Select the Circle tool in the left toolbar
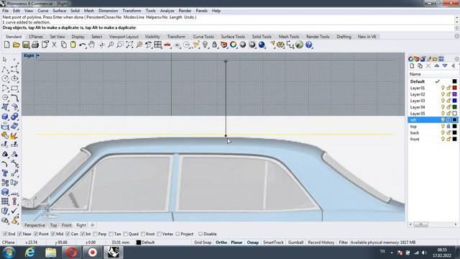Image resolution: width=460 pixels, height=259 pixels. [x=5, y=78]
